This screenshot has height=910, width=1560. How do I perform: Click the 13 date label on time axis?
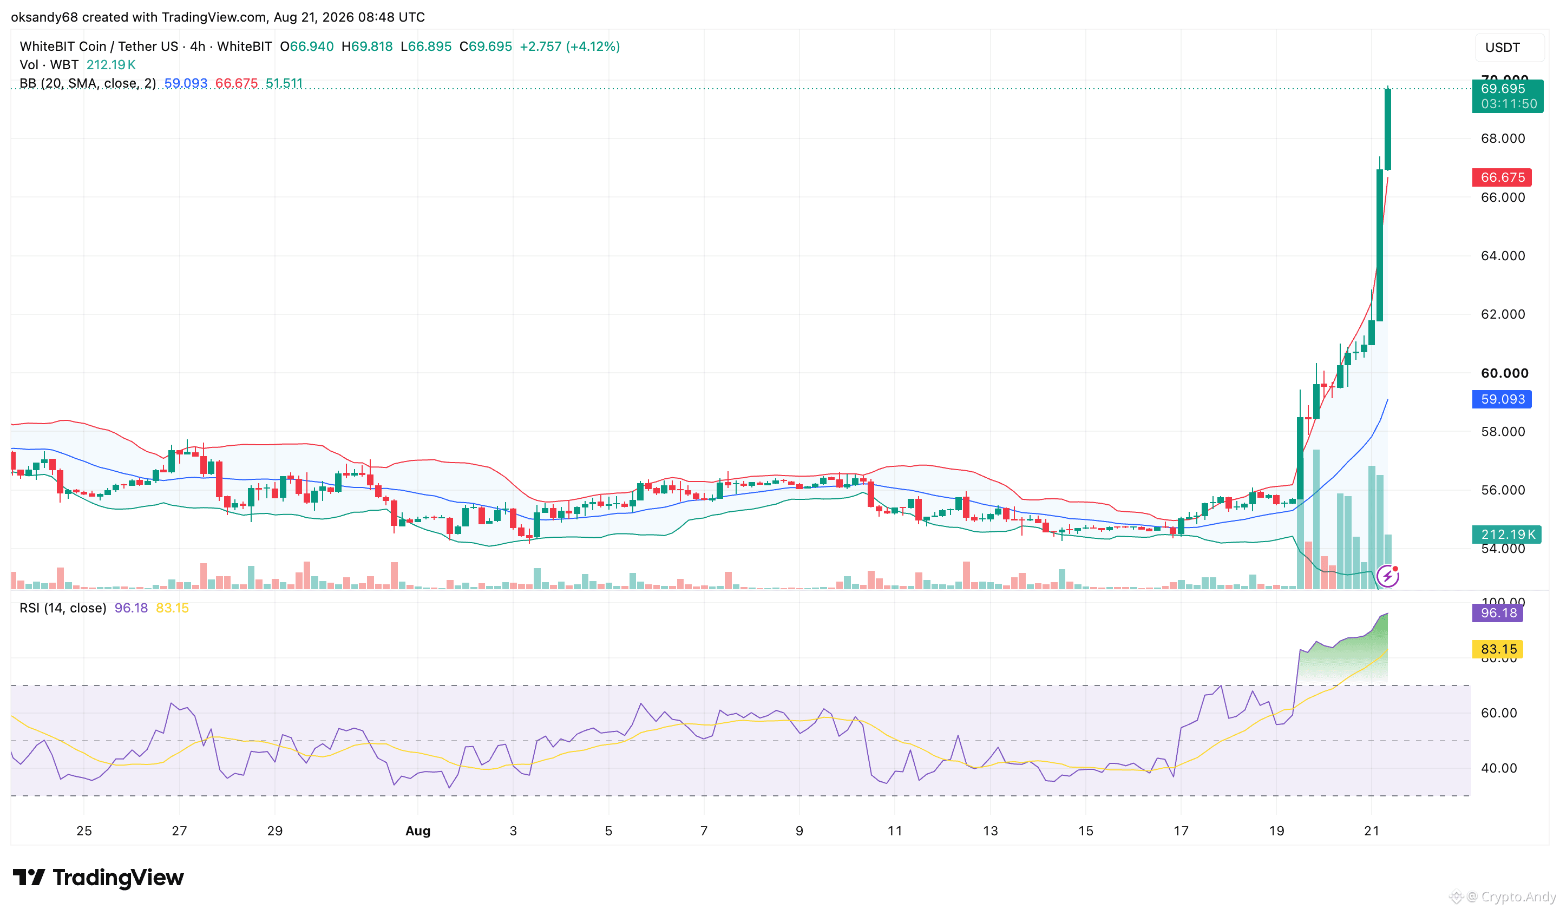[x=991, y=832]
